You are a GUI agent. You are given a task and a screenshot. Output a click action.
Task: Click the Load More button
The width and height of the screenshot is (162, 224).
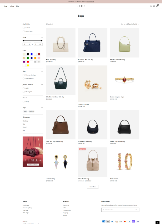[92, 187]
